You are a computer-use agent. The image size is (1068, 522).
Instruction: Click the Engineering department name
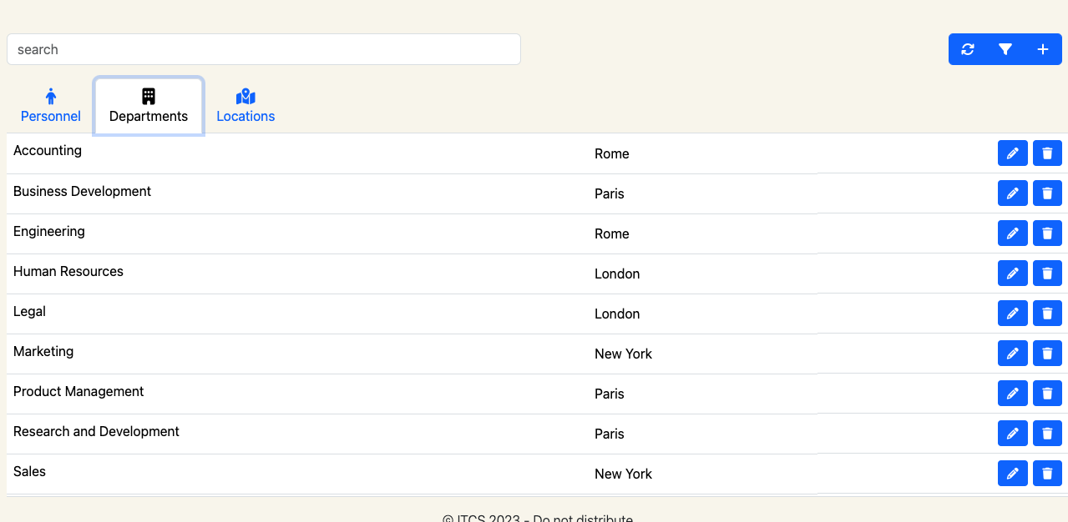[x=49, y=231]
